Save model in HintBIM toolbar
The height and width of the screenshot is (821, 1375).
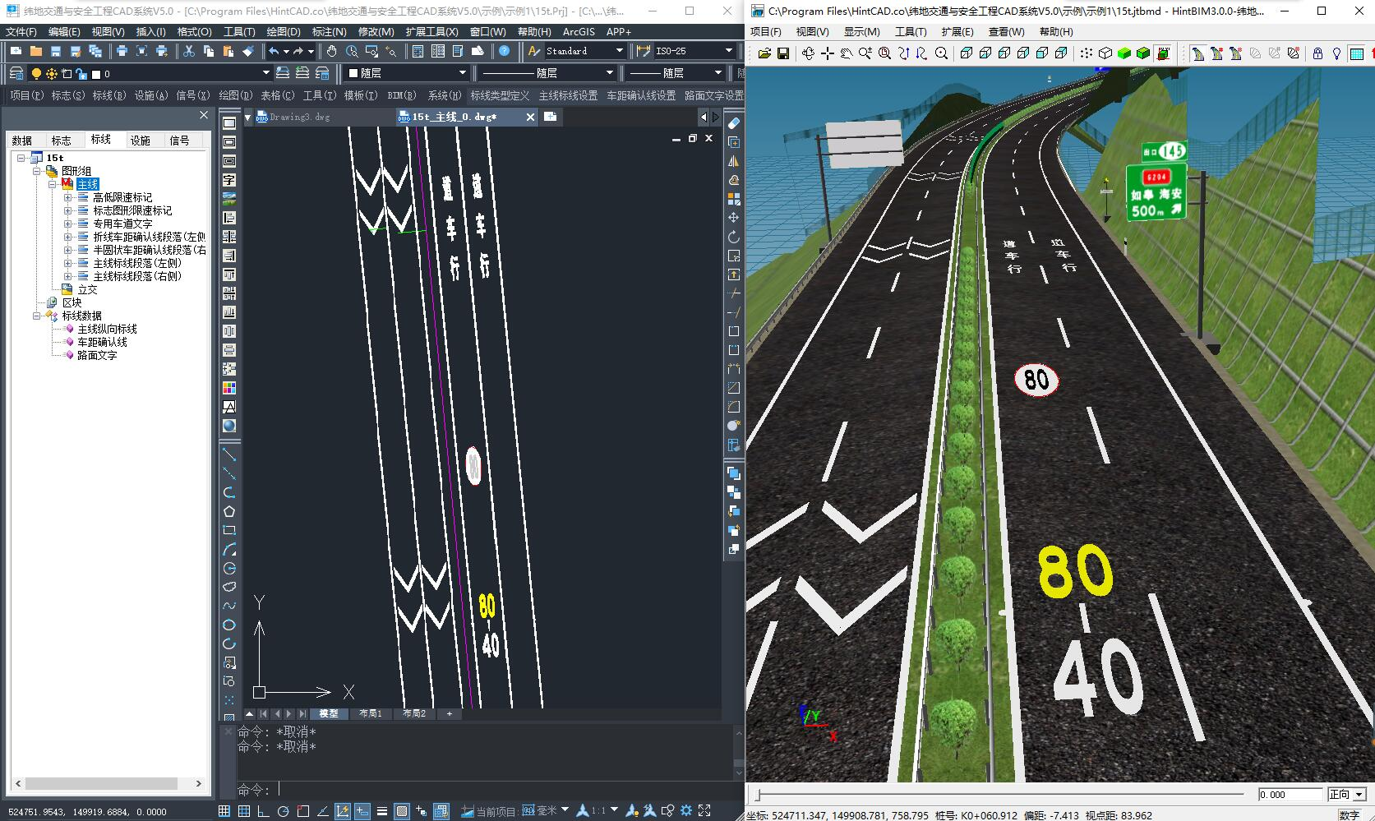coord(783,53)
